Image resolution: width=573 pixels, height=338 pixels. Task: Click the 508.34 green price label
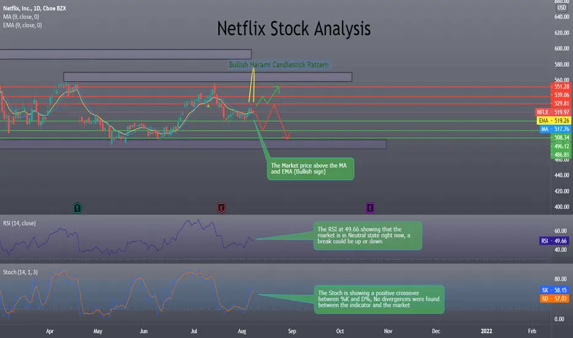(561, 138)
